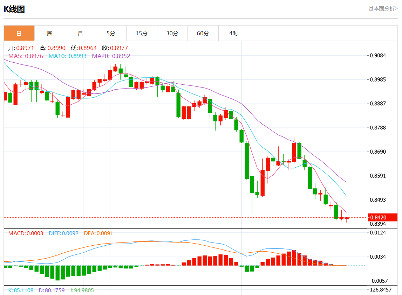Switch to the 周 weekly tab
The width and height of the screenshot is (402, 295).
(50, 33)
